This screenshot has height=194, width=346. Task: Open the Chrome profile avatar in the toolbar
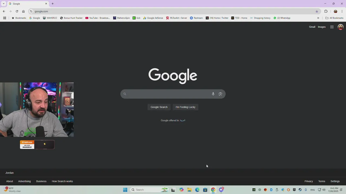[x=335, y=11]
